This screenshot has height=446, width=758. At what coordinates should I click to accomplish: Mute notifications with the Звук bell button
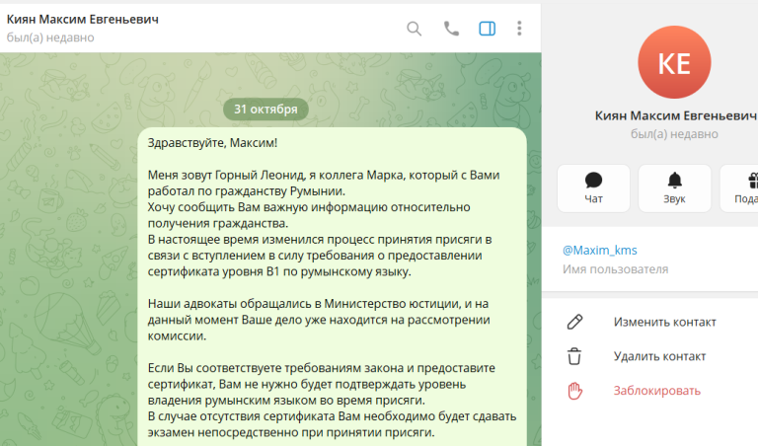pos(674,188)
